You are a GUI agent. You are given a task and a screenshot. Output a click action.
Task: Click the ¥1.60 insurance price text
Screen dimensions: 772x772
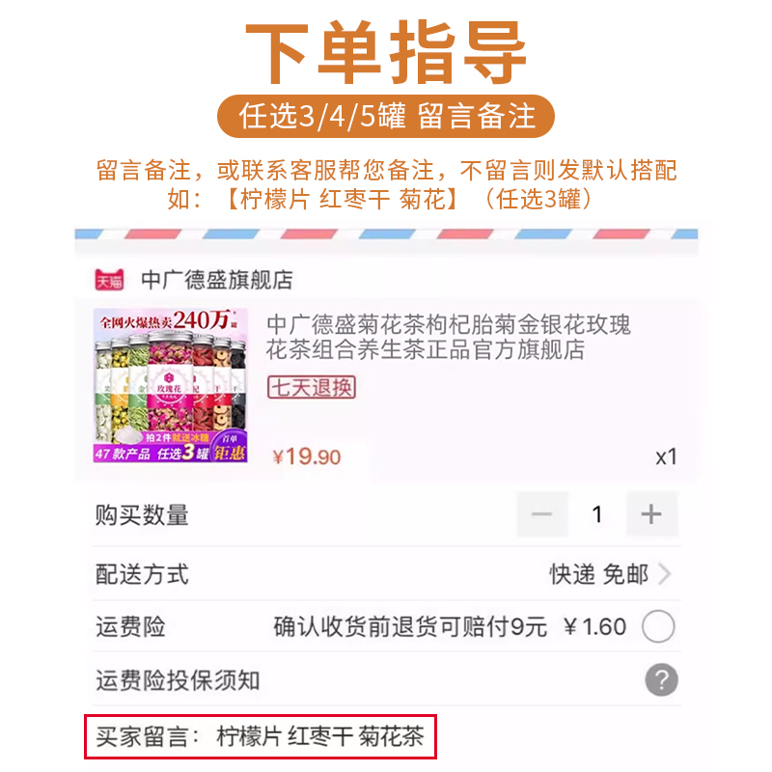tap(594, 626)
